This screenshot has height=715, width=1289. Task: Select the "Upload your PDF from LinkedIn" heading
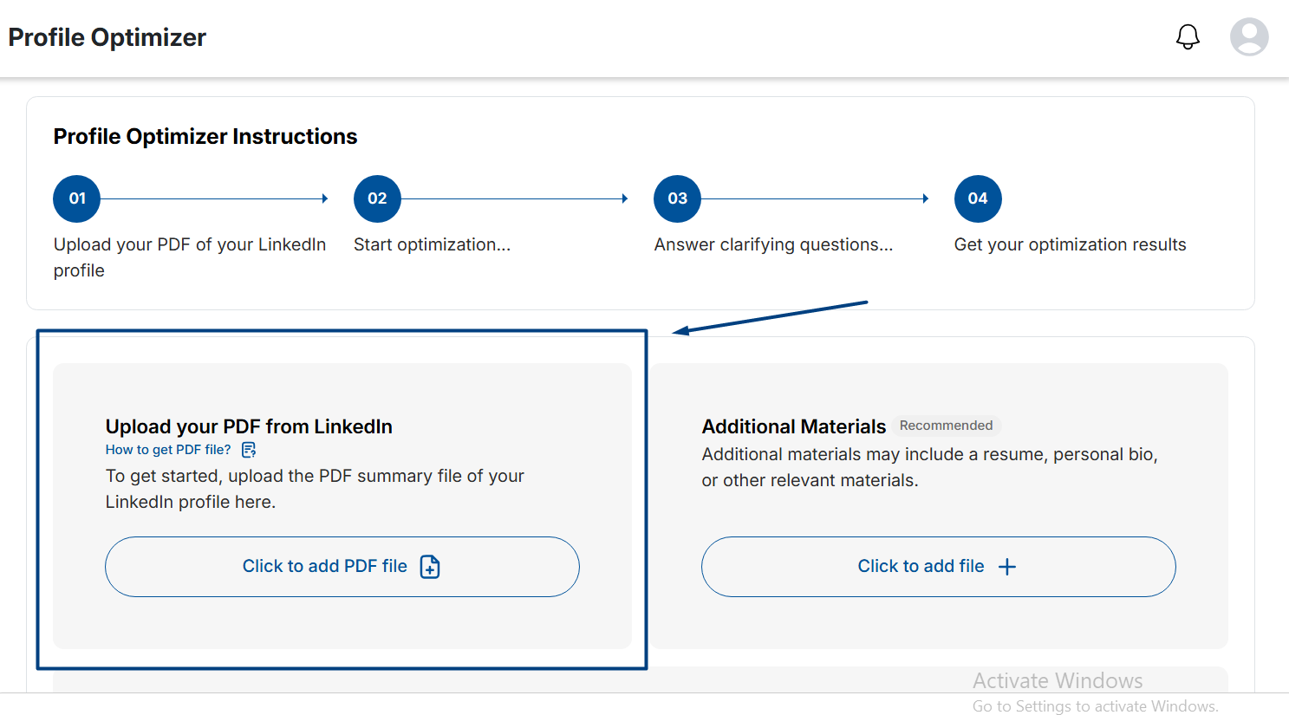tap(249, 426)
